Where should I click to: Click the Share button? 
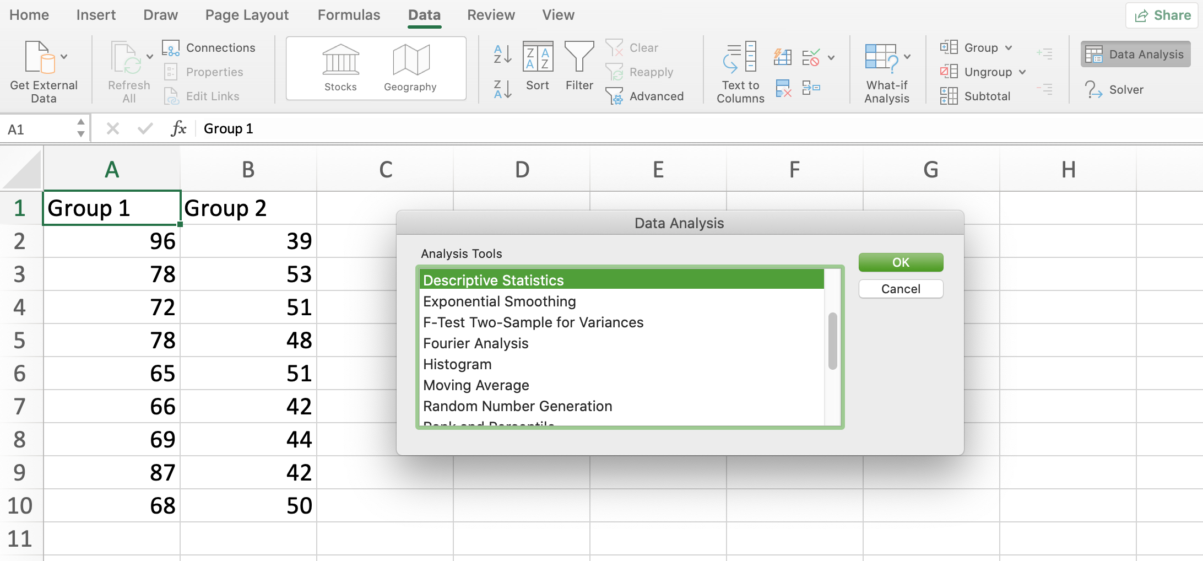[x=1162, y=15]
